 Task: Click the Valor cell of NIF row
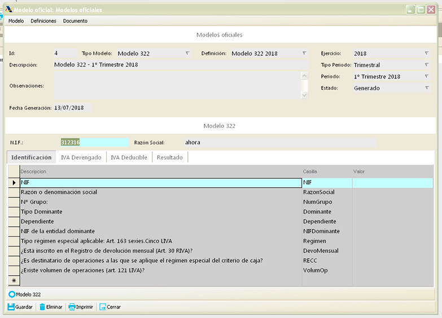click(x=393, y=183)
